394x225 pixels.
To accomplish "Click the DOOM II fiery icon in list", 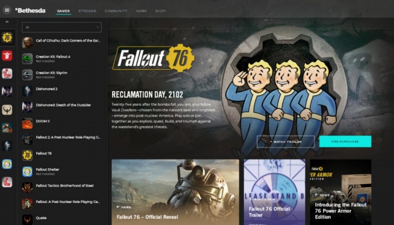I will pyautogui.click(x=27, y=123).
